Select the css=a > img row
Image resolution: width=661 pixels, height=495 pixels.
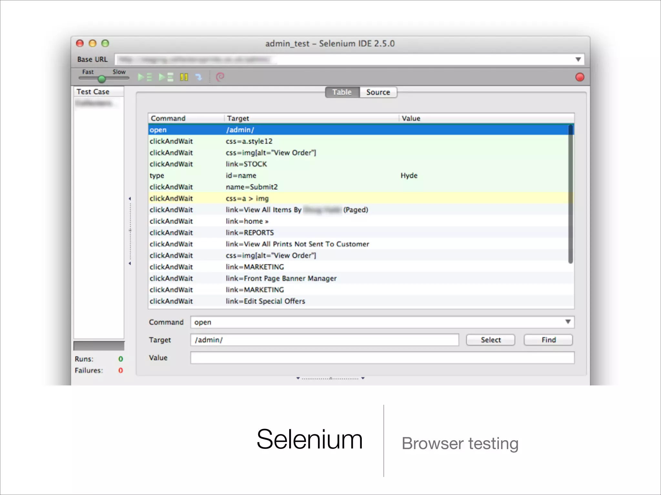358,199
